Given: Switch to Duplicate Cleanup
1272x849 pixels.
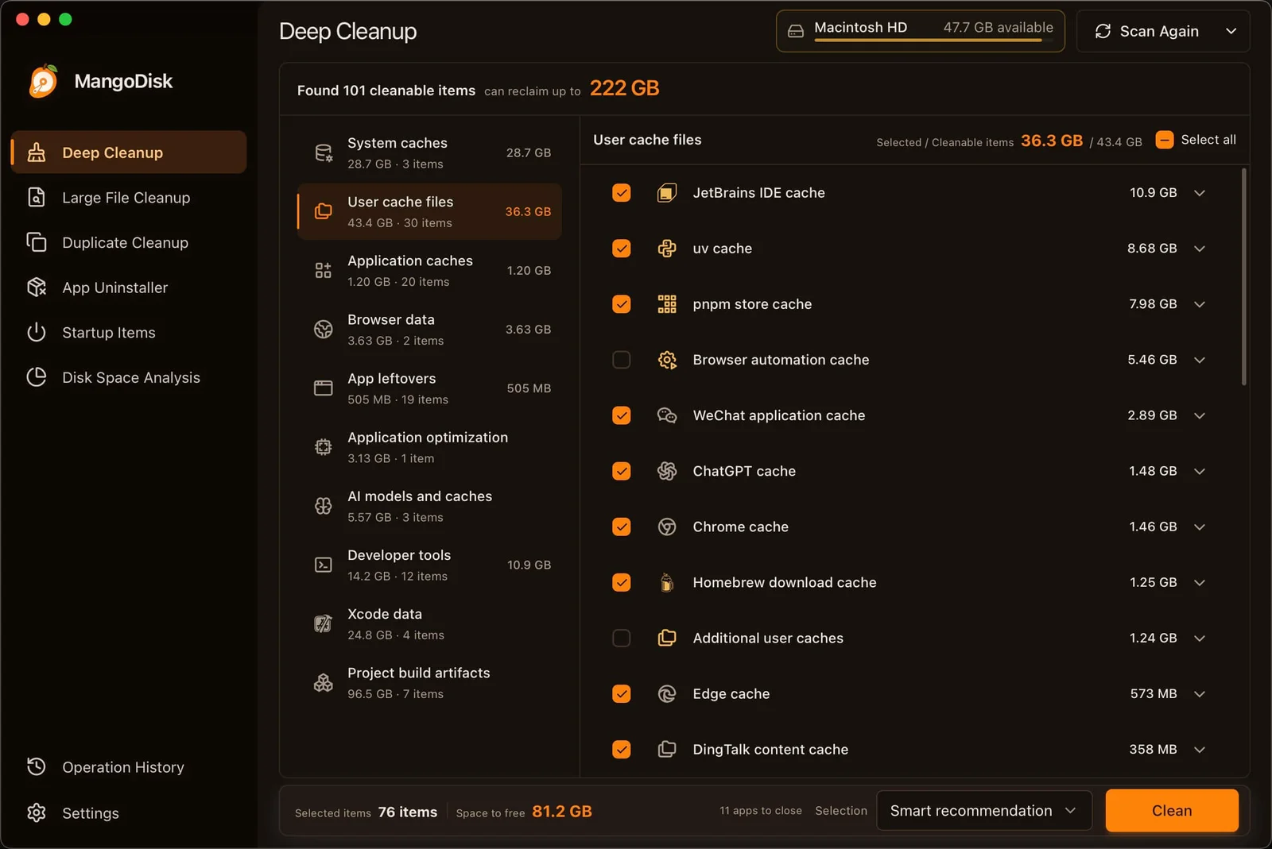Looking at the screenshot, I should coord(129,242).
